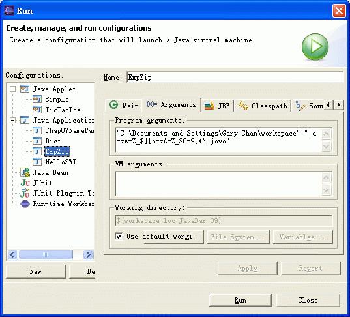The height and width of the screenshot is (317, 350).
Task: Click the TicTacToe applet icon
Action: pos(37,110)
